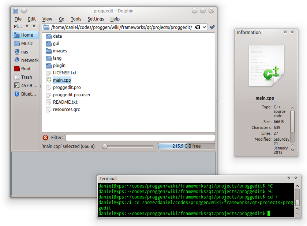Detach the Places panel using diamond button
The image size is (307, 226).
click(x=27, y=26)
